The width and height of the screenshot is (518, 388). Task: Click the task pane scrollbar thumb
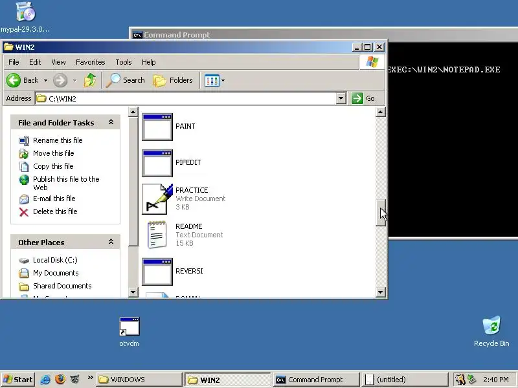click(133, 182)
